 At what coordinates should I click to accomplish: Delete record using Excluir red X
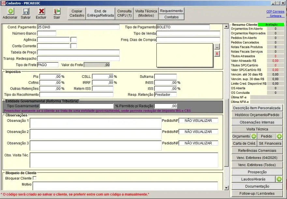pyautogui.click(x=41, y=11)
